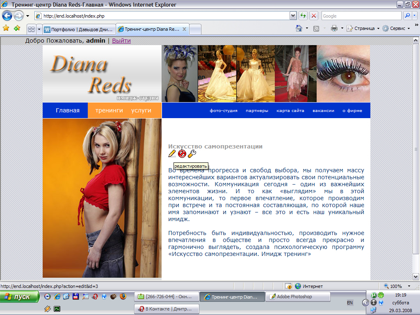
Task: Click the wrench settings icon under the article title
Action: tap(192, 154)
